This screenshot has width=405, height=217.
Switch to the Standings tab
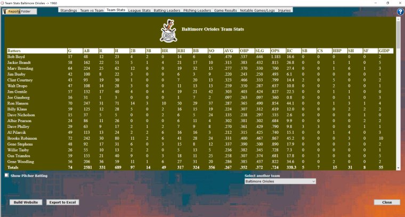click(68, 10)
